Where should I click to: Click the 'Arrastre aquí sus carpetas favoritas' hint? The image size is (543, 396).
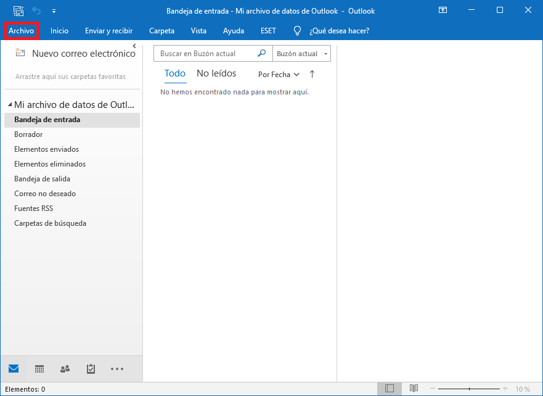[x=70, y=76]
